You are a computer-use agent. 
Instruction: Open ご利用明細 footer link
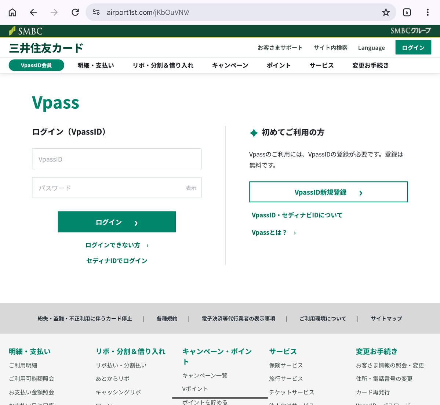click(x=23, y=365)
